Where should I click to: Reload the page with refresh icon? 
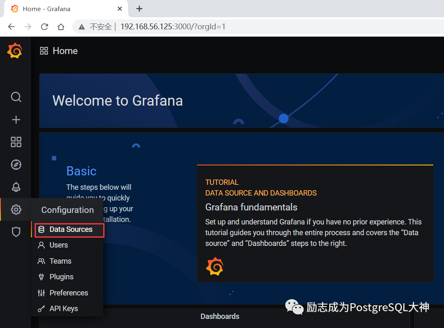point(45,26)
